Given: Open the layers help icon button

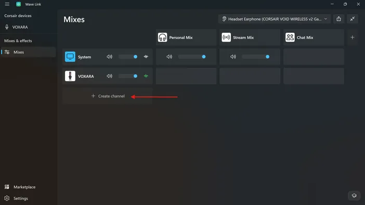Looking at the screenshot, I should 354,196.
